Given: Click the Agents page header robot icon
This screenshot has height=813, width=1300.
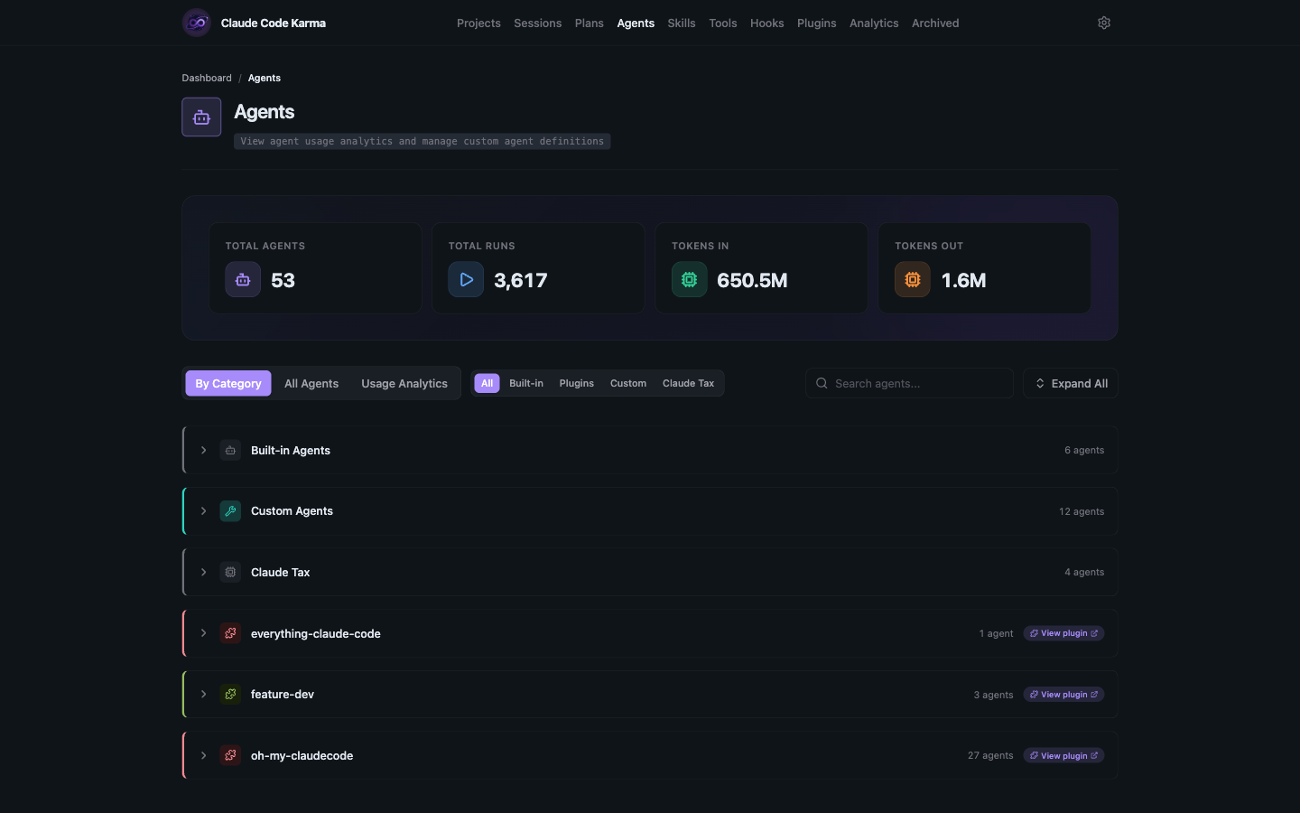Looking at the screenshot, I should [200, 117].
